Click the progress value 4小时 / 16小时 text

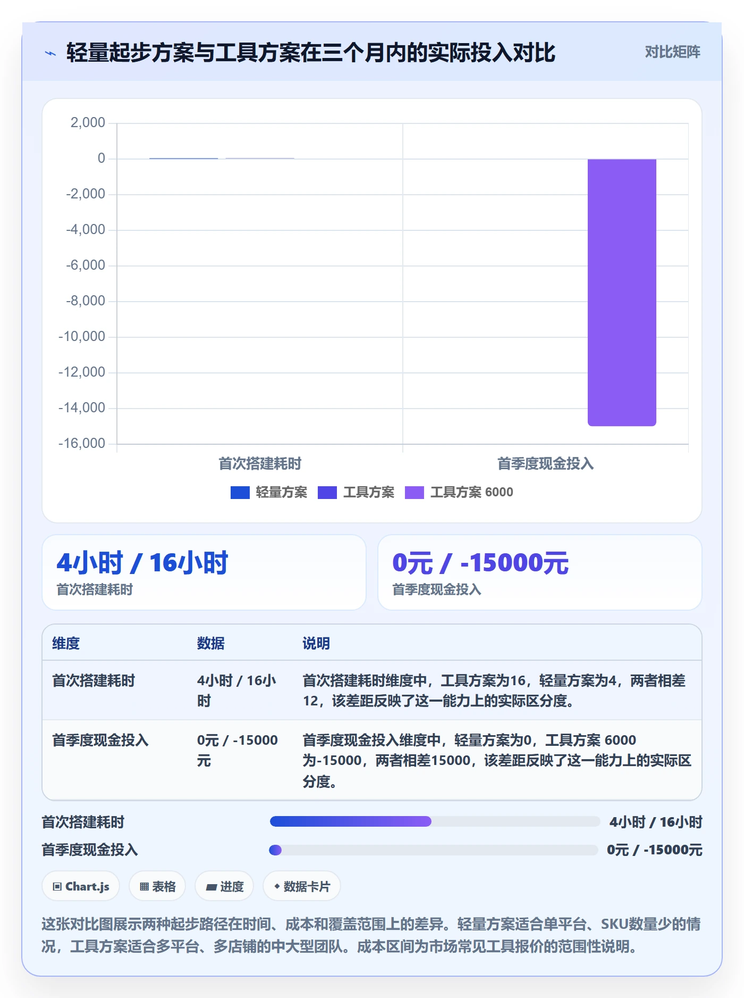tap(656, 822)
